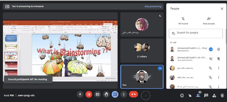Click the 'You're presenting to everyone' message
The height and width of the screenshot is (102, 227).
coord(28,6)
